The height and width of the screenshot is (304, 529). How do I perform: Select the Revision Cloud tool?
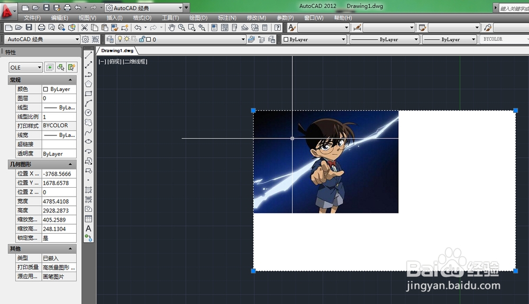88,122
